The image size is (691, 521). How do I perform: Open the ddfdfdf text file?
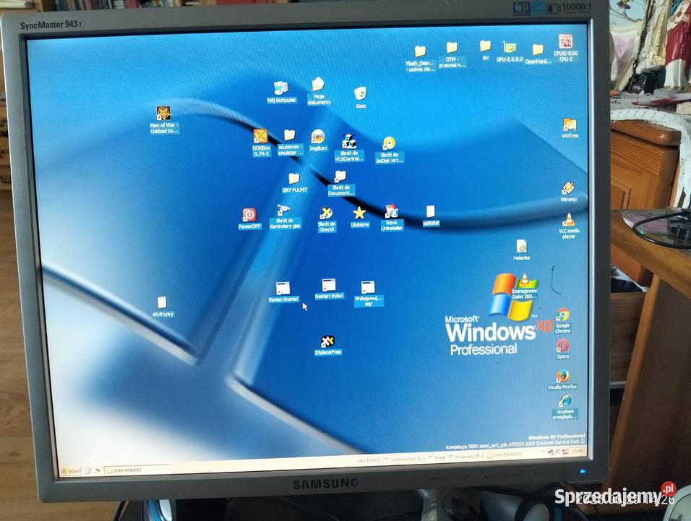tap(431, 216)
